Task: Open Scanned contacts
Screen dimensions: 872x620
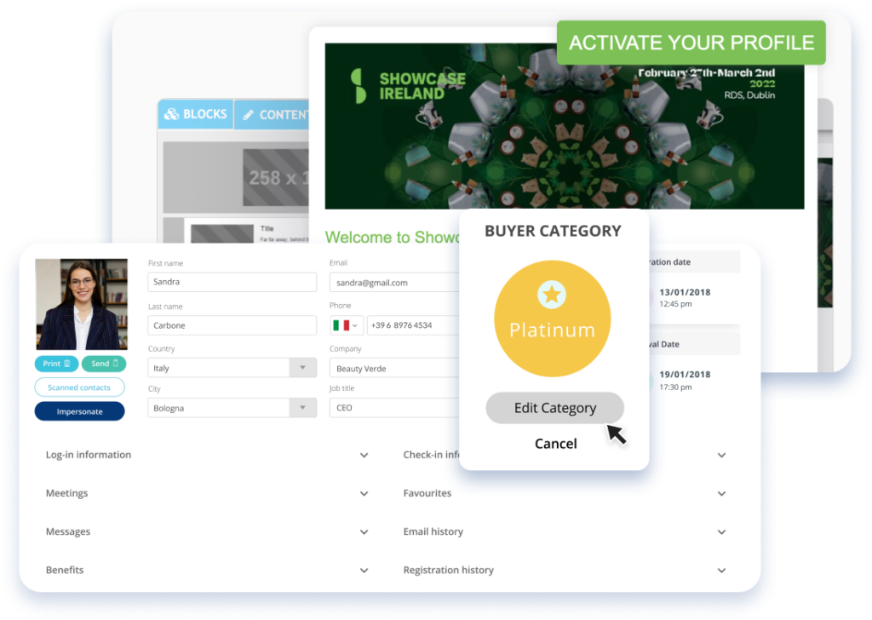Action: point(79,387)
